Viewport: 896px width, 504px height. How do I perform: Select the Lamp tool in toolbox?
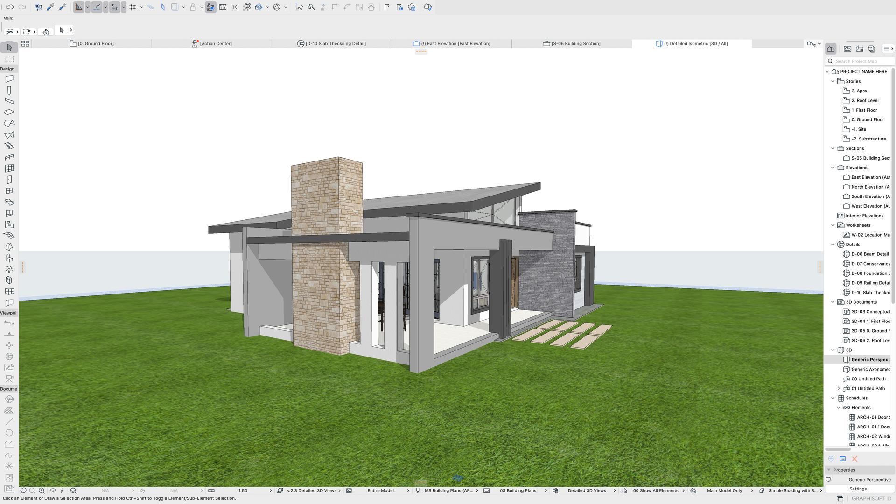tap(9, 269)
